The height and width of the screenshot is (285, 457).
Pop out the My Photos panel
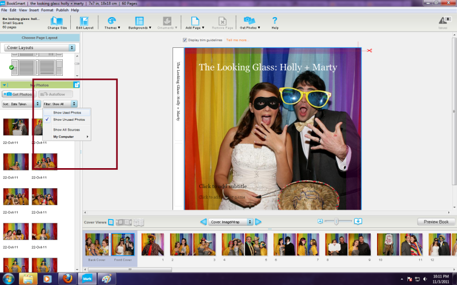(77, 85)
